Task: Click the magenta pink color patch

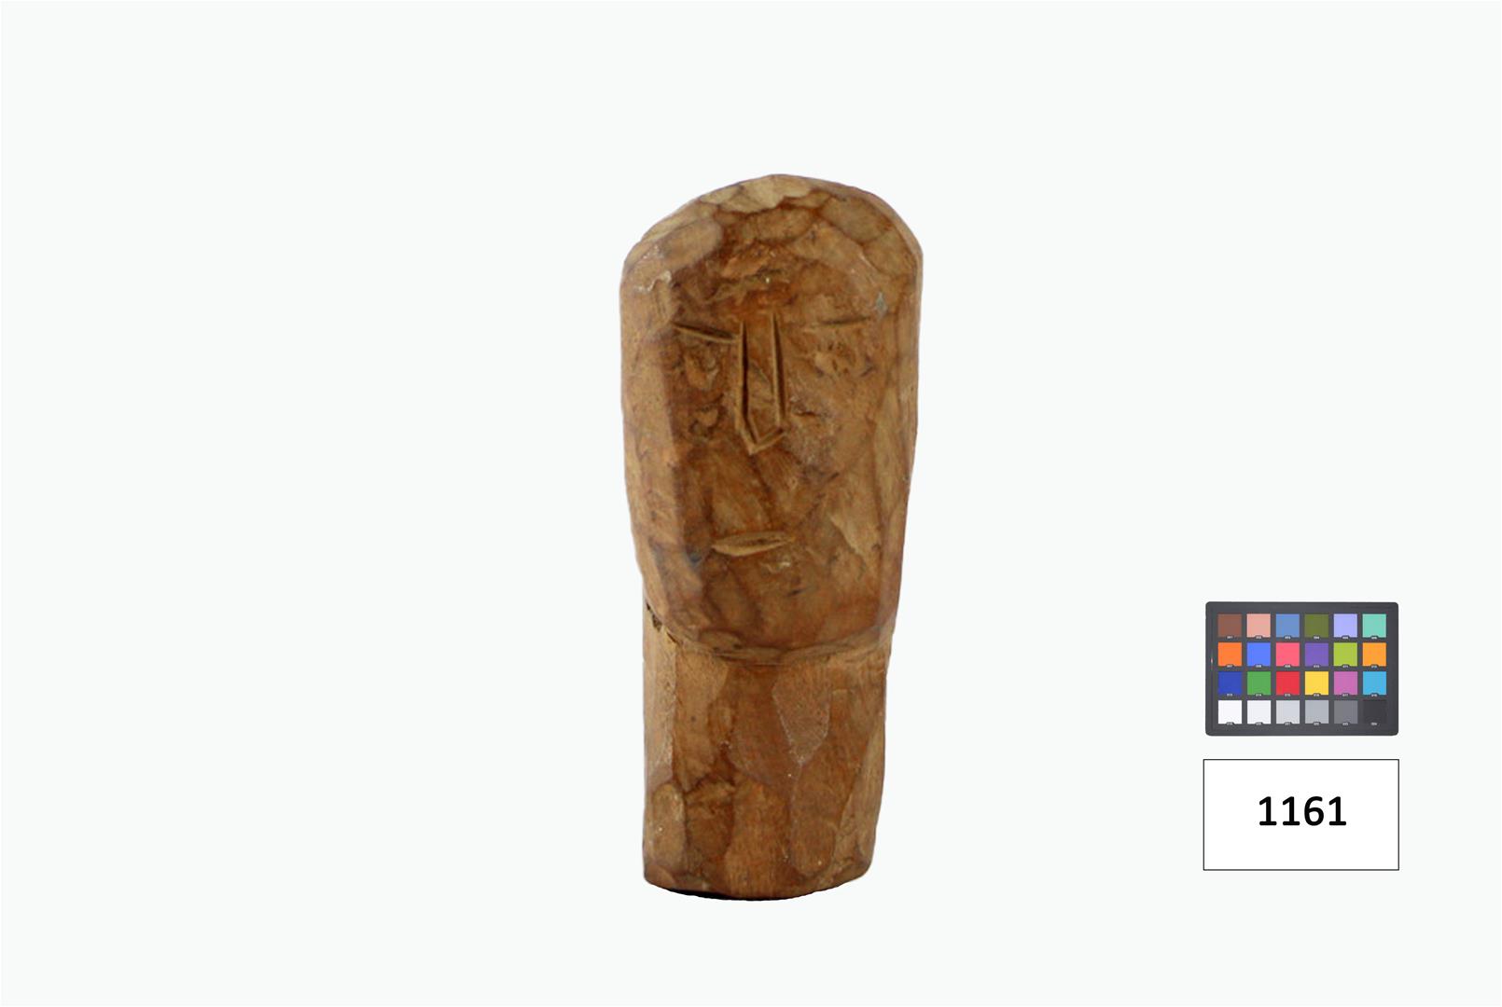Action: tap(1345, 683)
